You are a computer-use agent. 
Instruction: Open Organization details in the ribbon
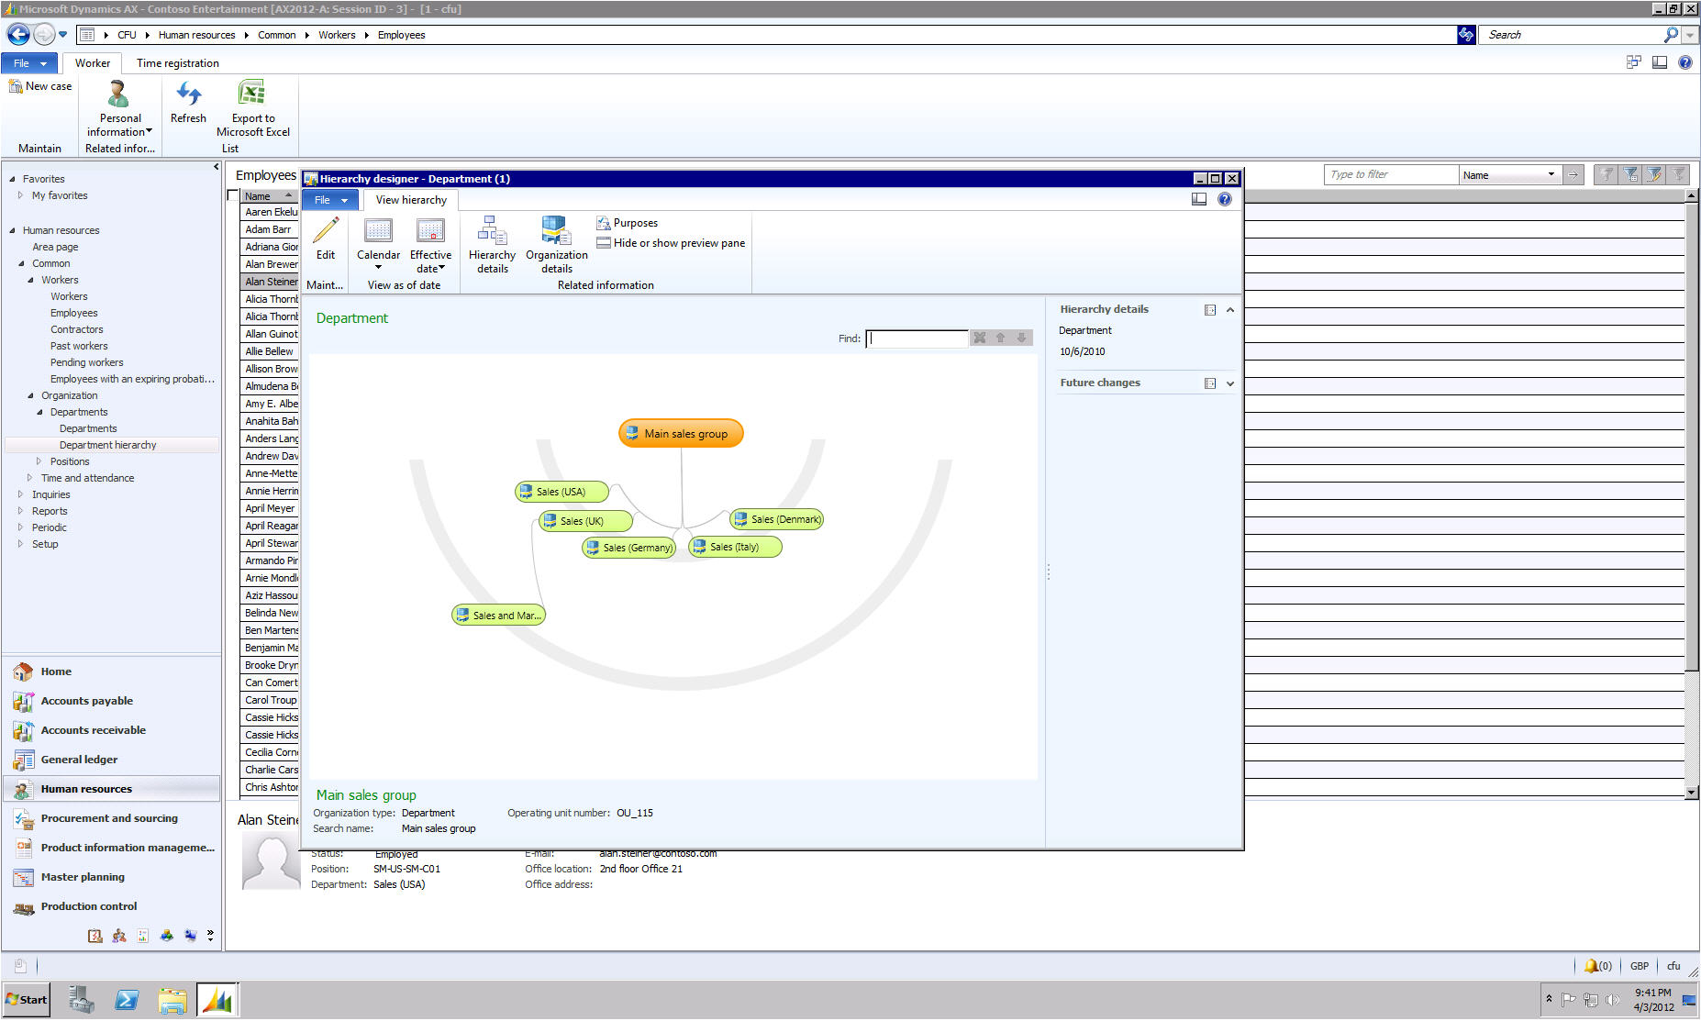pyautogui.click(x=557, y=245)
